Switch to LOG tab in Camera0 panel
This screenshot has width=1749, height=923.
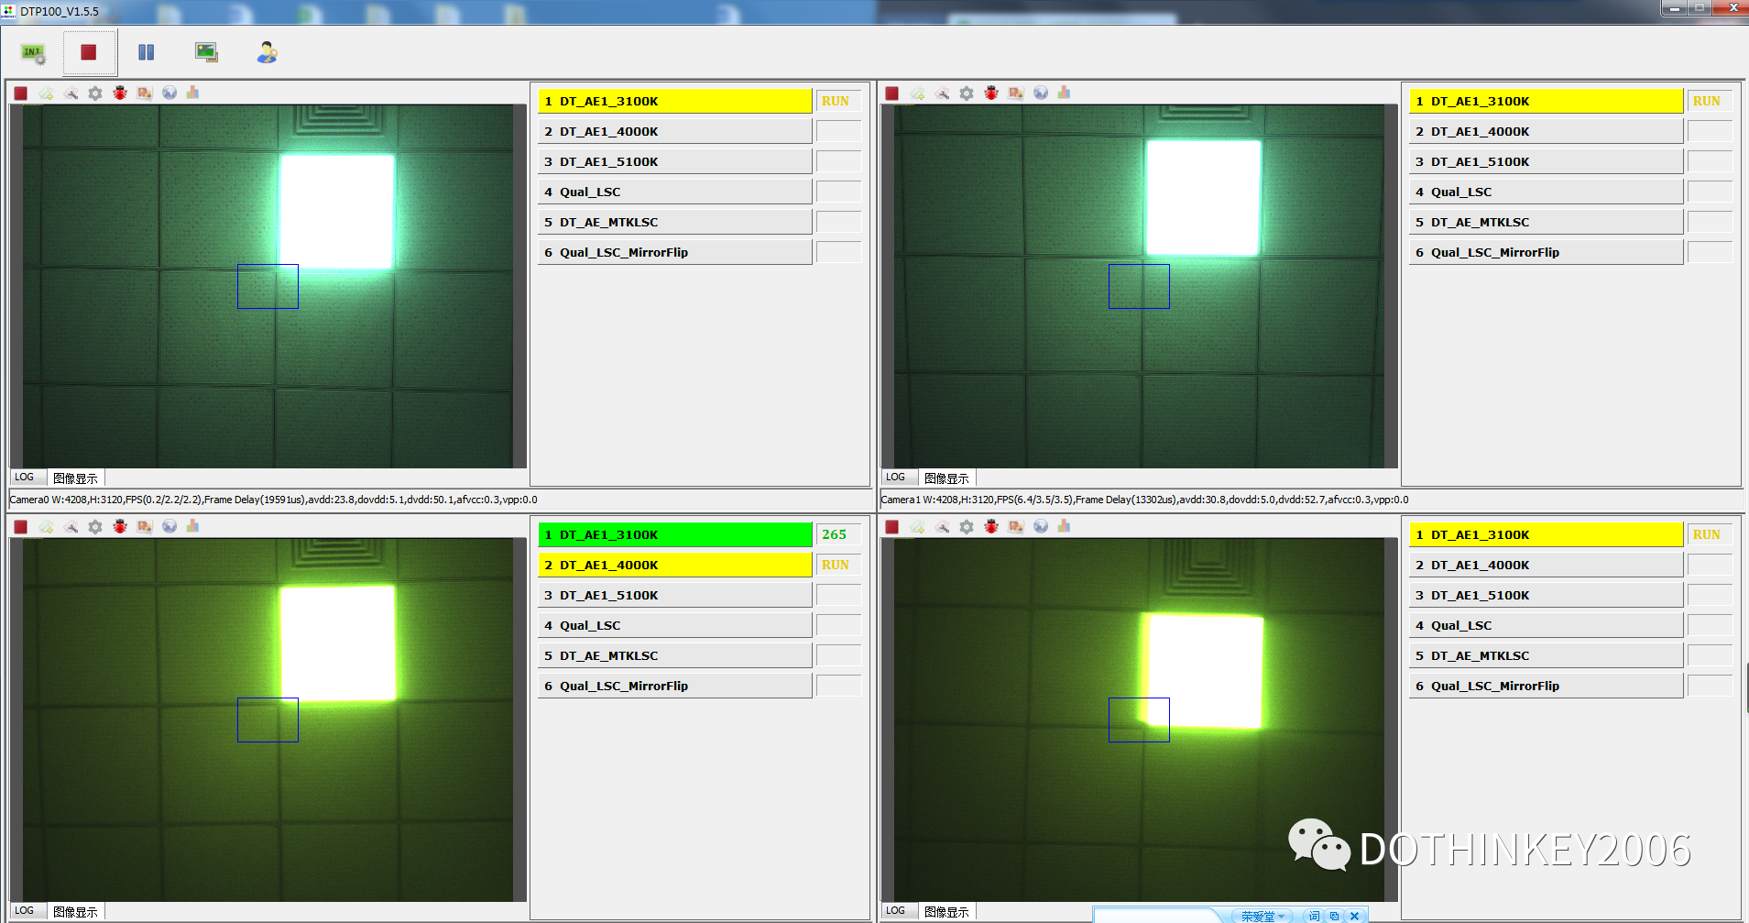[x=25, y=478]
